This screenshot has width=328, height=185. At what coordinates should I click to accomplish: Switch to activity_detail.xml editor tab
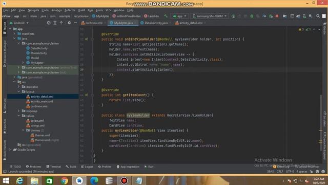click(x=189, y=23)
